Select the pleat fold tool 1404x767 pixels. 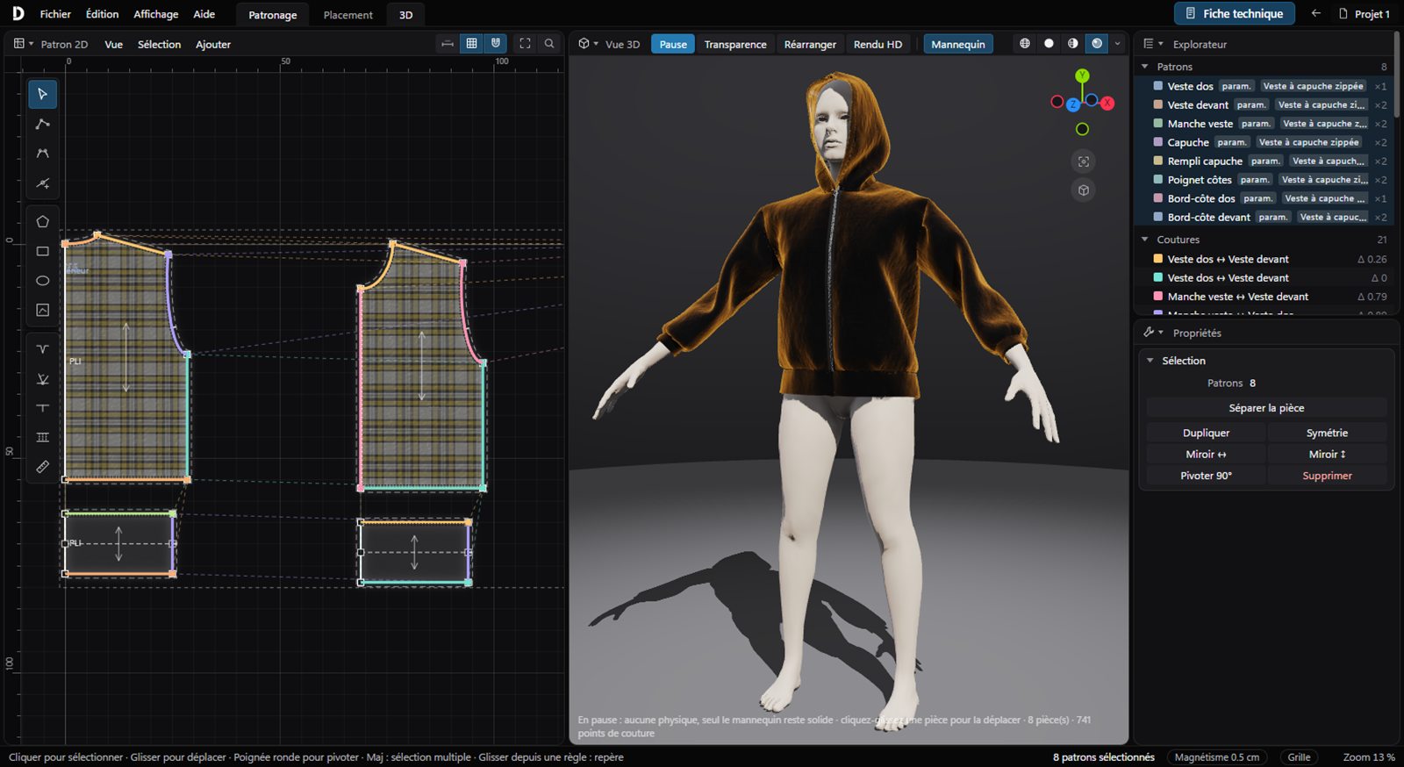coord(42,379)
